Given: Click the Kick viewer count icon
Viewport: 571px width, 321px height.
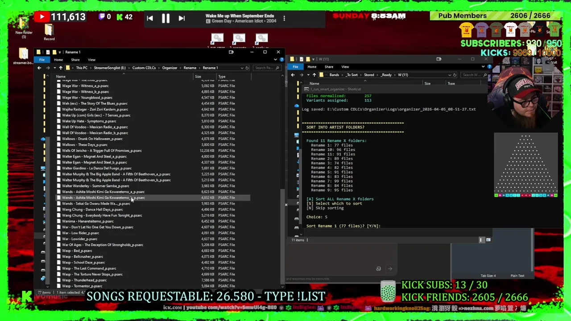Looking at the screenshot, I should pos(120,17).
